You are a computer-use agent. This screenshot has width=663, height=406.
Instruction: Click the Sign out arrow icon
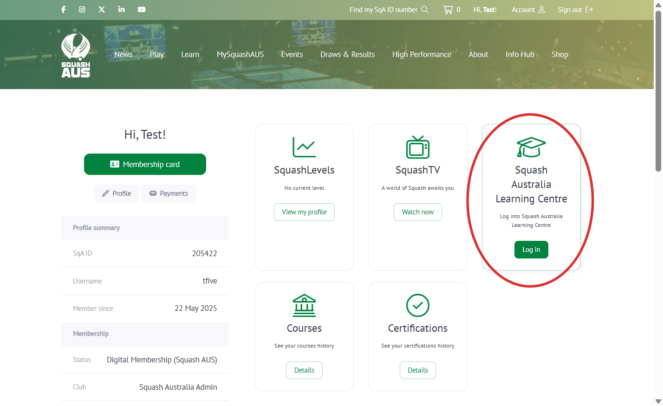(589, 9)
